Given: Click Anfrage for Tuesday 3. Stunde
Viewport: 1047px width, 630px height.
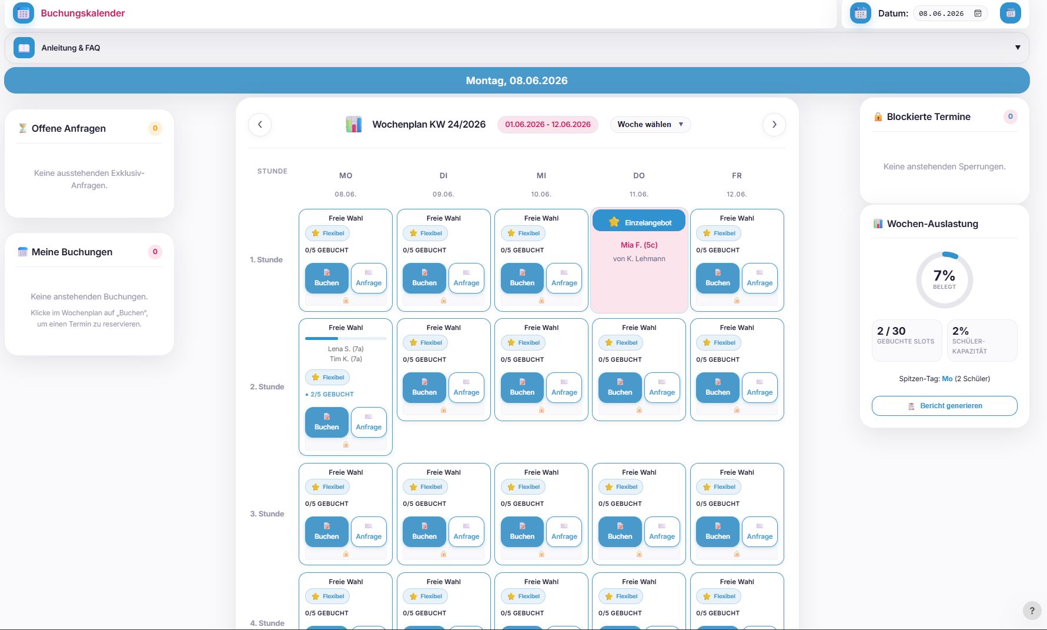Looking at the screenshot, I should pos(466,532).
